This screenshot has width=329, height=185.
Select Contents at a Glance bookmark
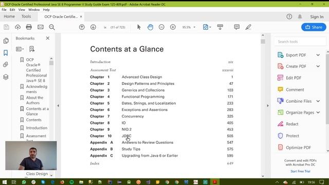tap(38, 112)
